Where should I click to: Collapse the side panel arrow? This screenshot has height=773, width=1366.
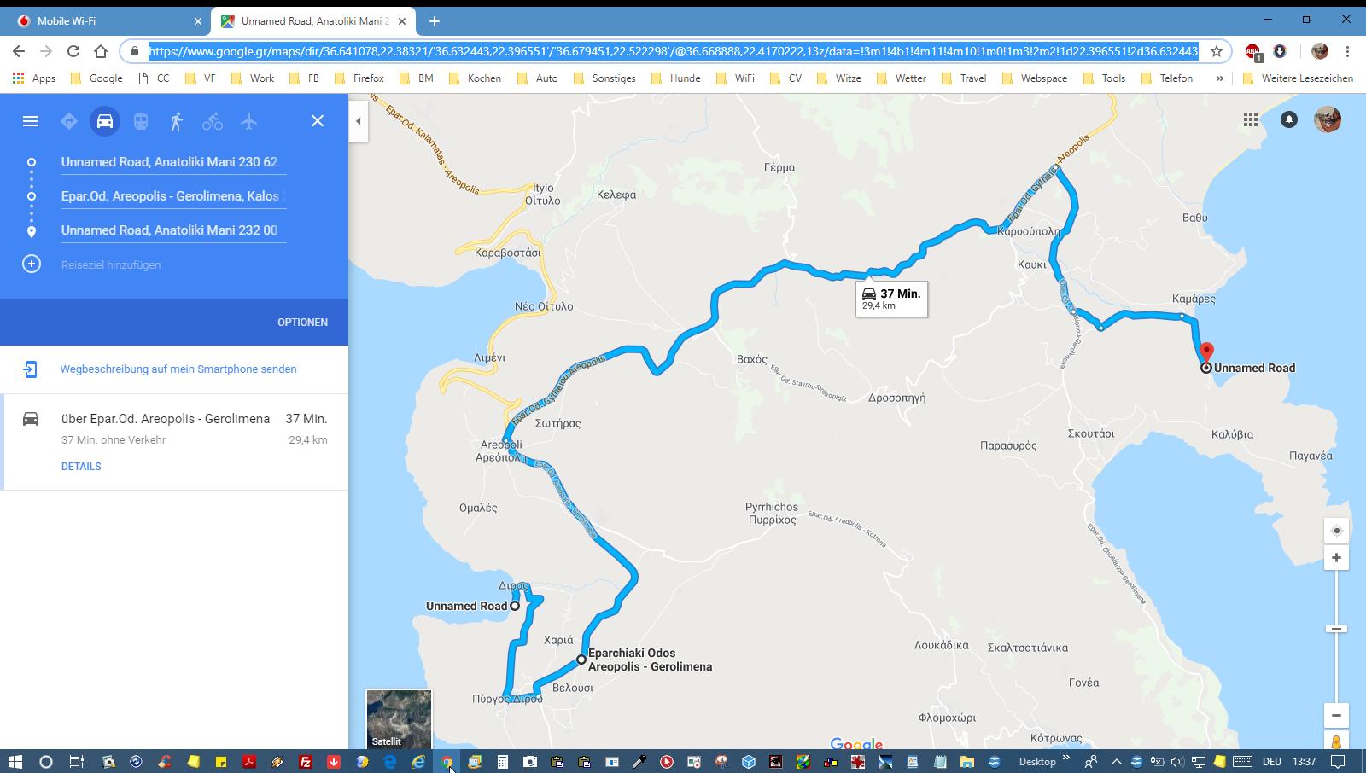tap(359, 121)
